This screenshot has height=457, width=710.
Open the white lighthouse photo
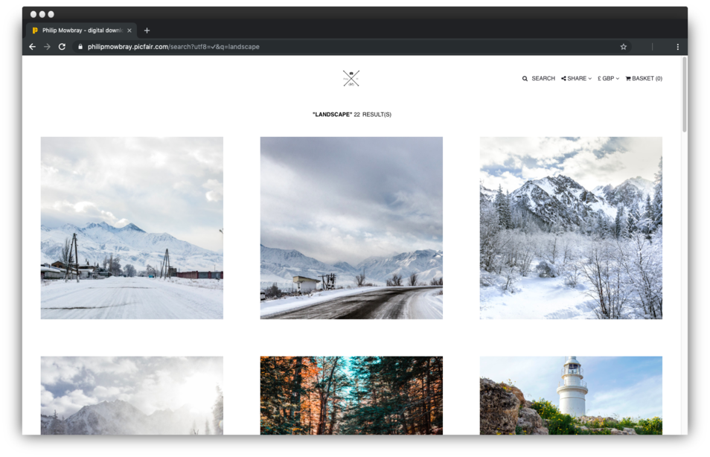(x=571, y=395)
